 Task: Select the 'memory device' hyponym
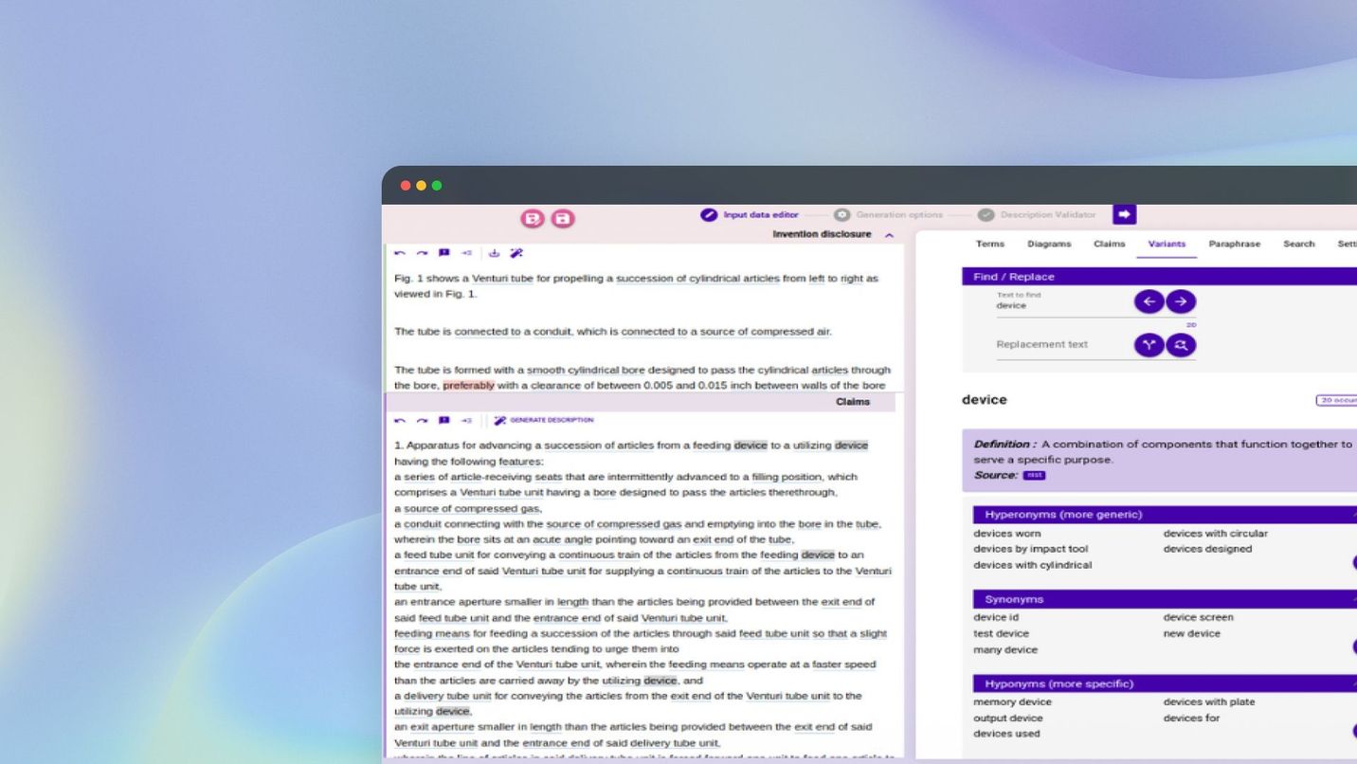point(1012,702)
